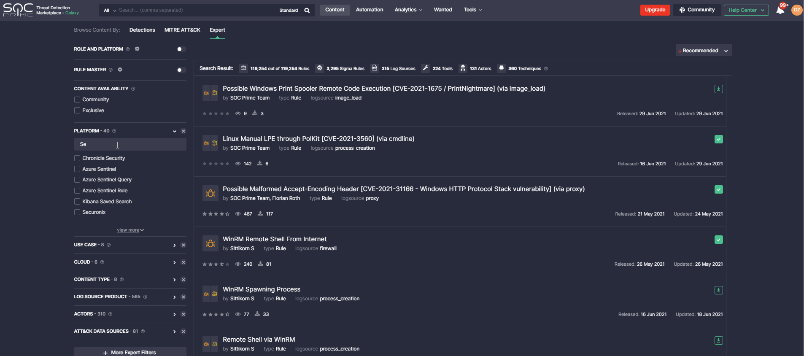
Task: Clear the Log Source Product filter
Action: (183, 297)
